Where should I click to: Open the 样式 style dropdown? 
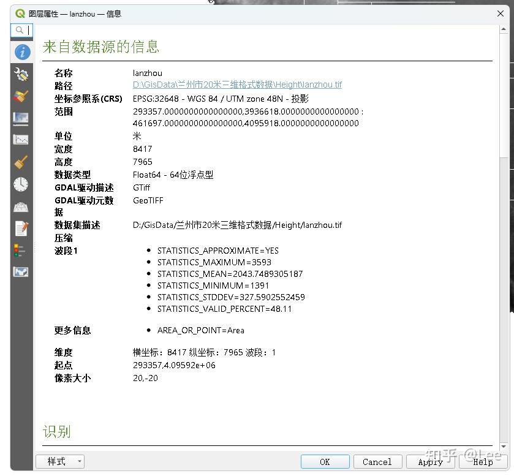(60, 461)
